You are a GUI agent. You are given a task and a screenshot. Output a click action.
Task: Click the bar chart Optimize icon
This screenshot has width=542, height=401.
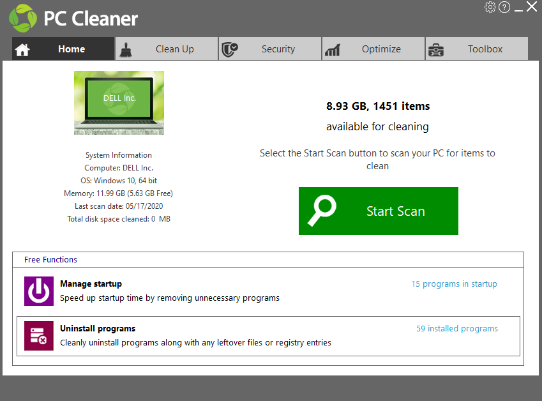(x=332, y=50)
